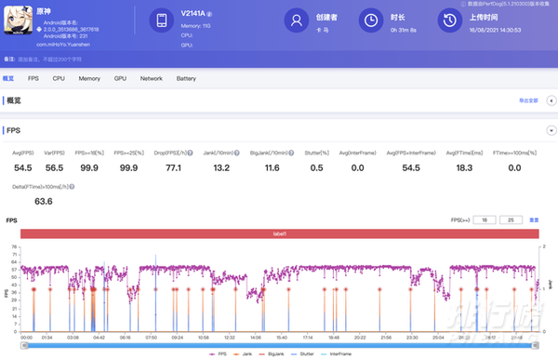The width and height of the screenshot is (558, 359).
Task: Click the duration clock icon
Action: click(x=371, y=20)
